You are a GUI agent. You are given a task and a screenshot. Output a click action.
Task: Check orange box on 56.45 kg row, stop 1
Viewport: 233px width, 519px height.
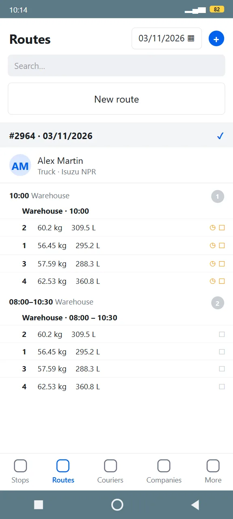[x=222, y=246]
